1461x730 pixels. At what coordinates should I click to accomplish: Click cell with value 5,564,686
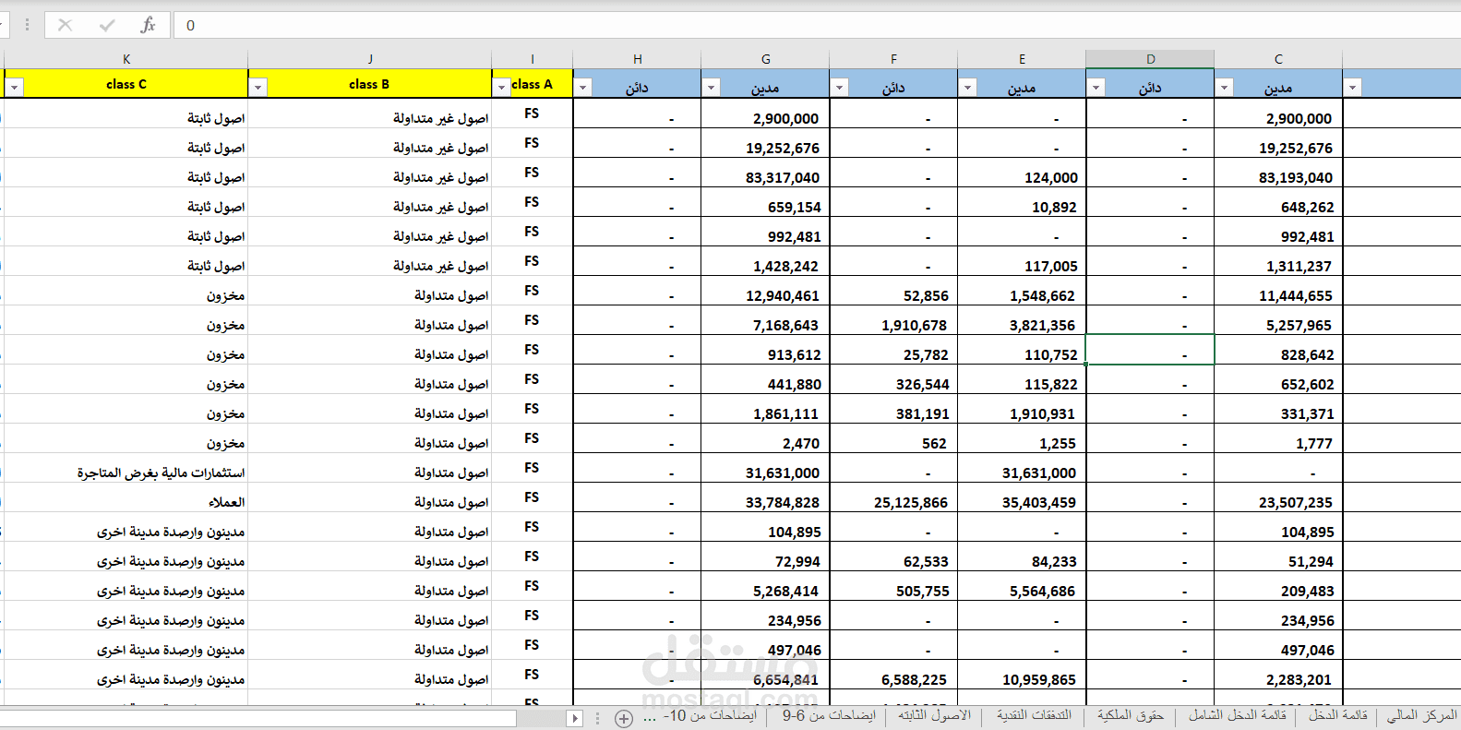click(1023, 587)
